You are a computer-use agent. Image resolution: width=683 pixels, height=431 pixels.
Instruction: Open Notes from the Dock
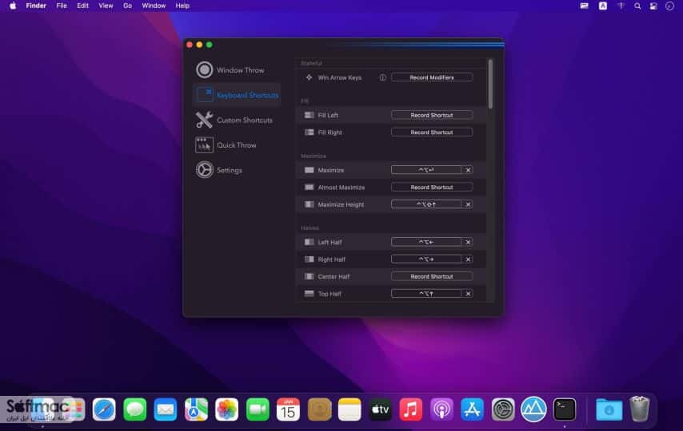tap(349, 409)
